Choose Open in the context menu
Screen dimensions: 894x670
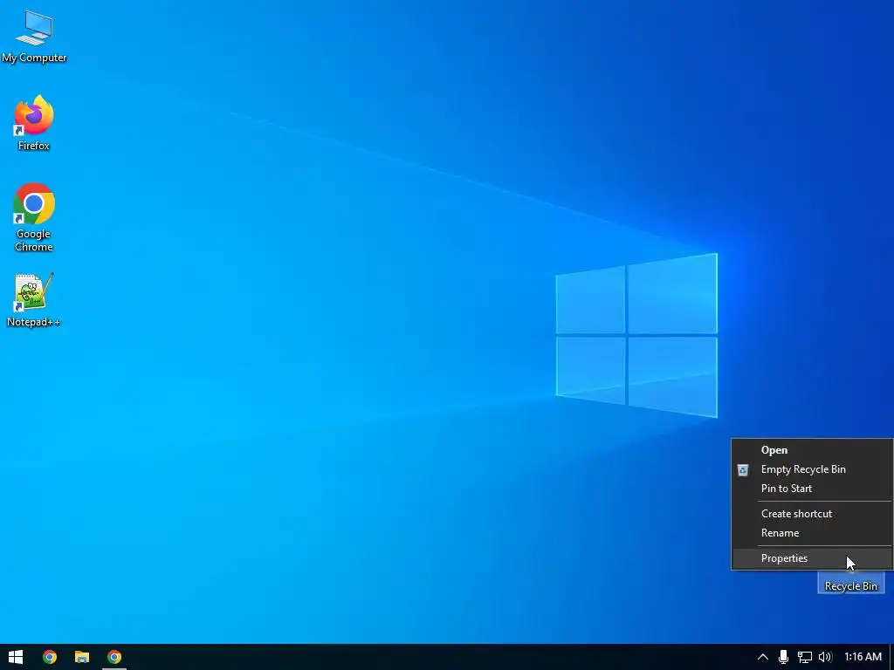tap(812, 450)
